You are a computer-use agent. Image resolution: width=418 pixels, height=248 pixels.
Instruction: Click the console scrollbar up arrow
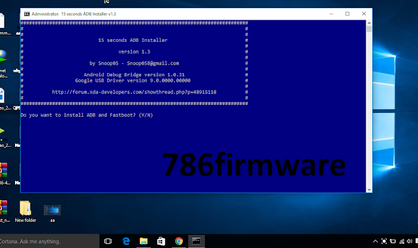tap(369, 23)
